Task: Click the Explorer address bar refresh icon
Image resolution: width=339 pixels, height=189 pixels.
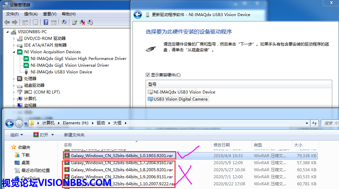Action: pyautogui.click(x=314, y=123)
